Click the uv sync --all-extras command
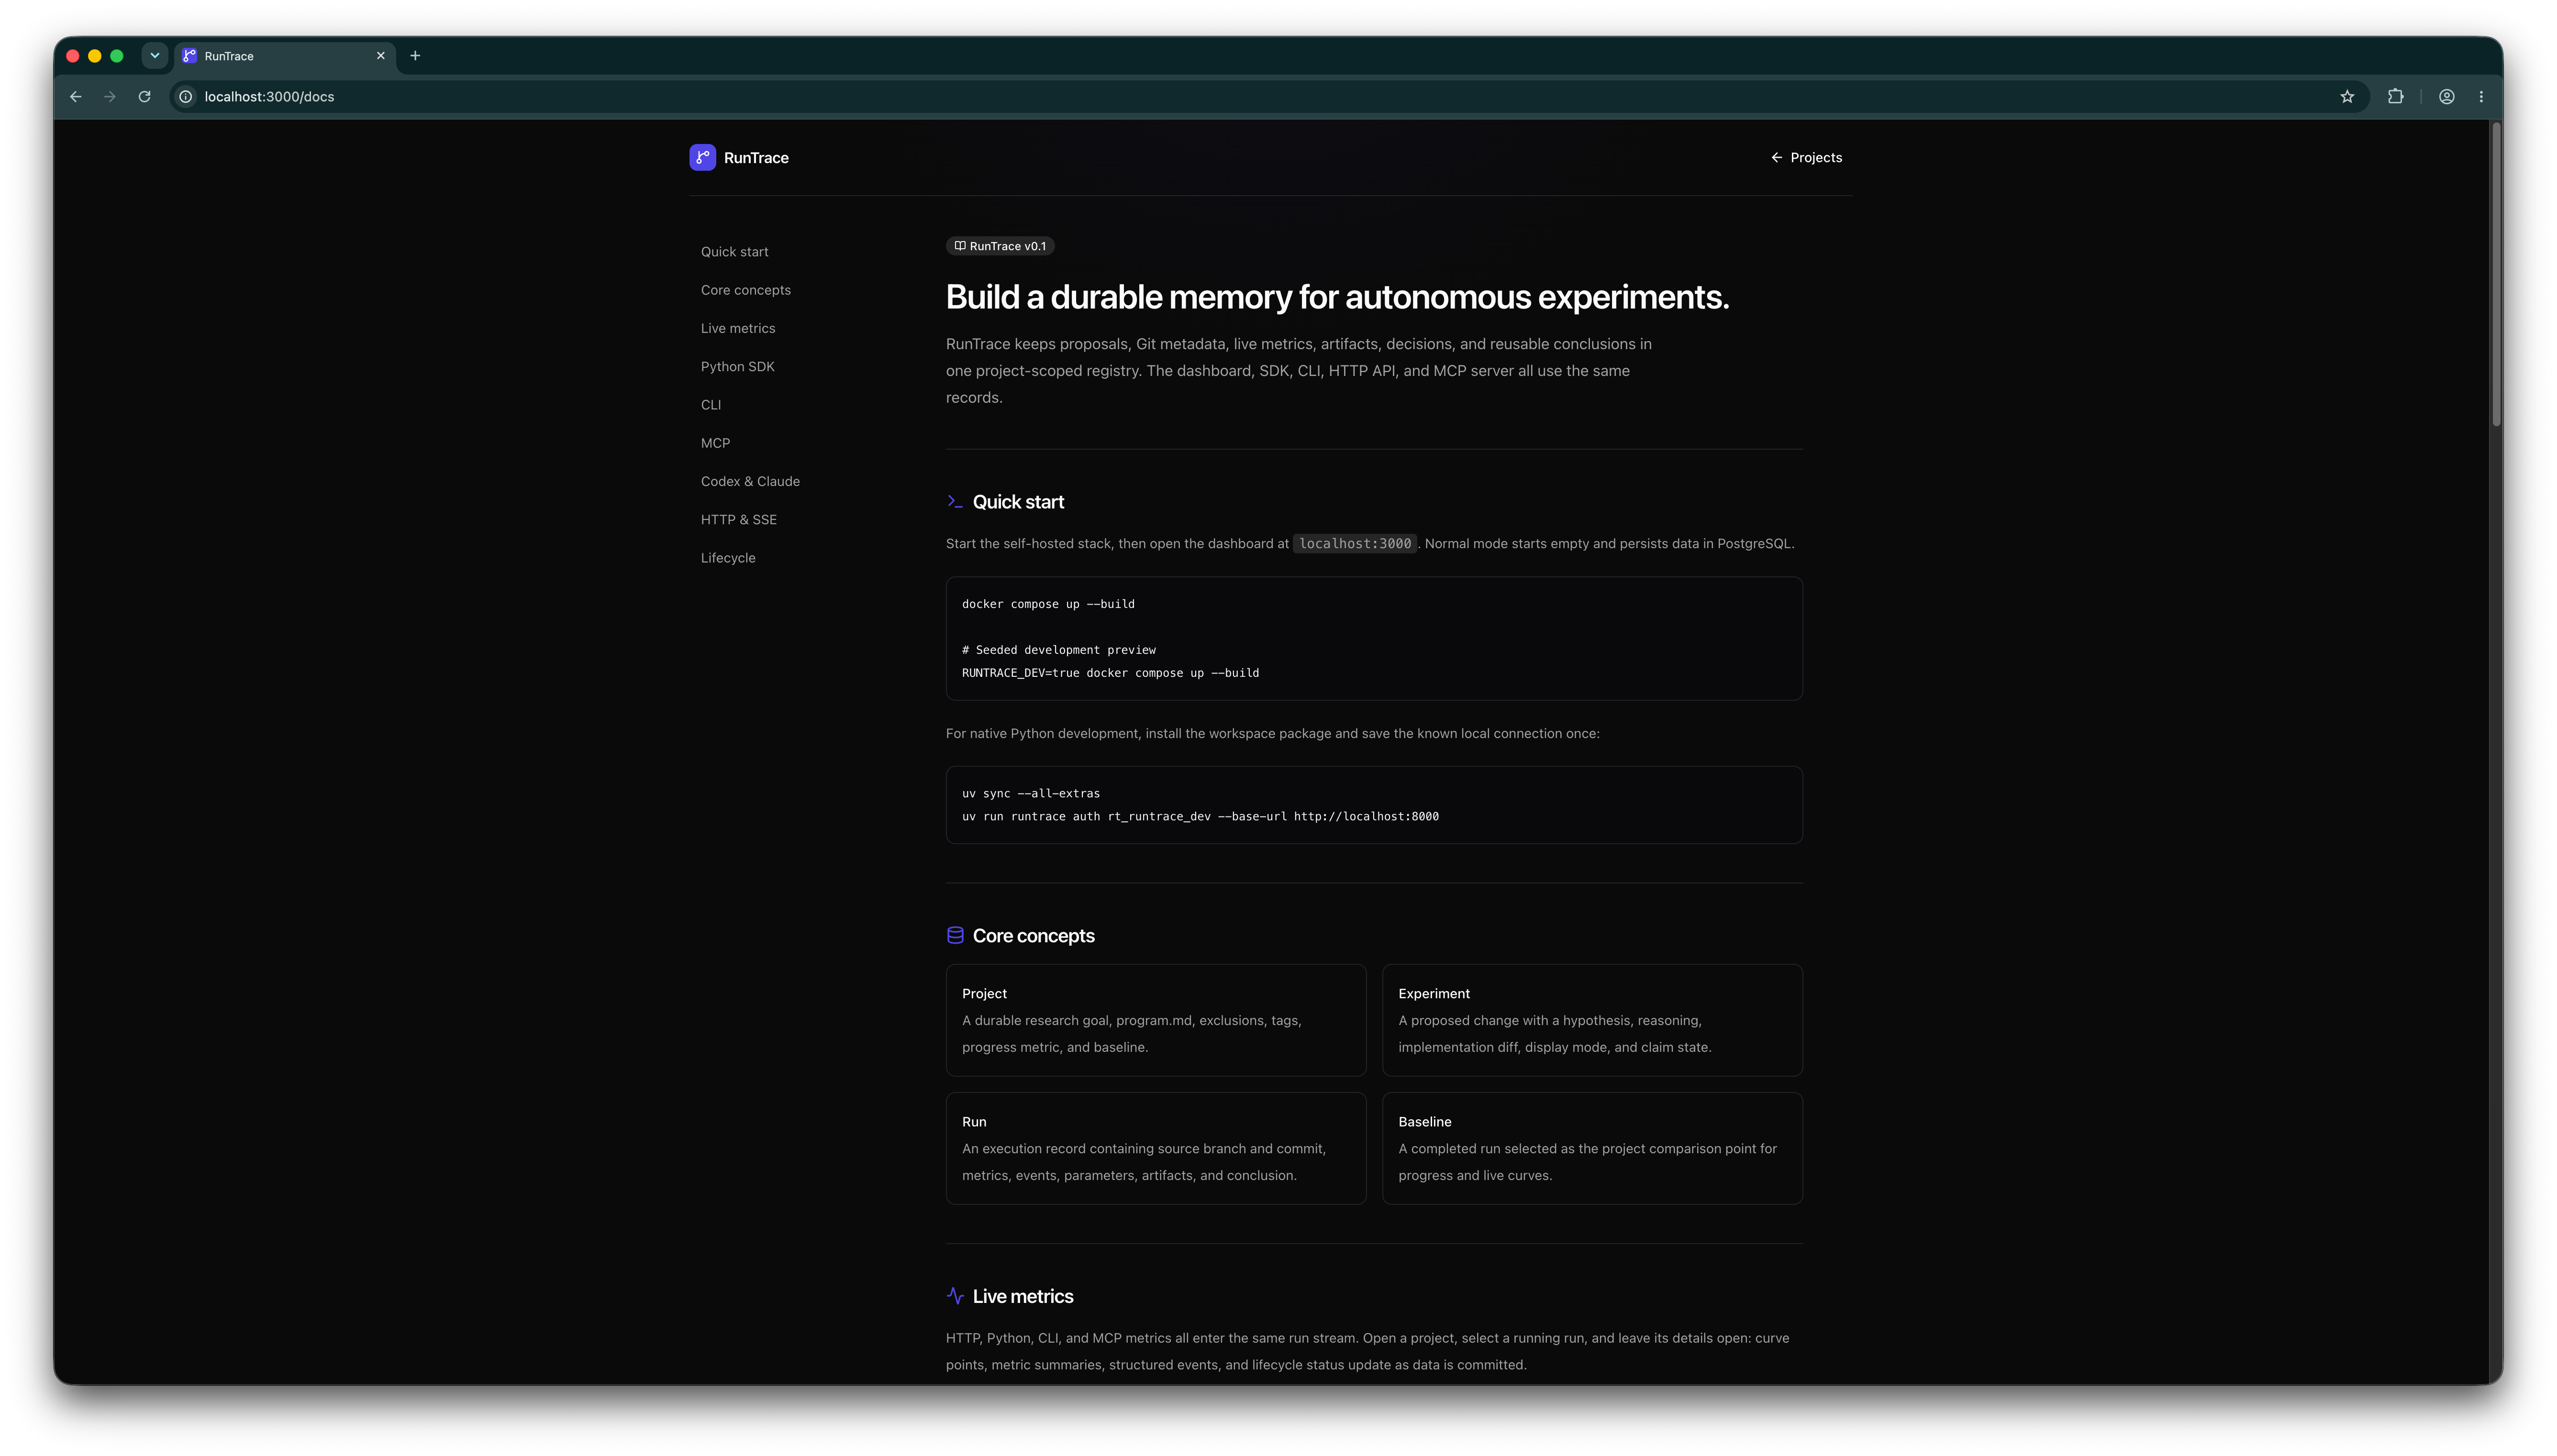The height and width of the screenshot is (1456, 2557). [1030, 793]
